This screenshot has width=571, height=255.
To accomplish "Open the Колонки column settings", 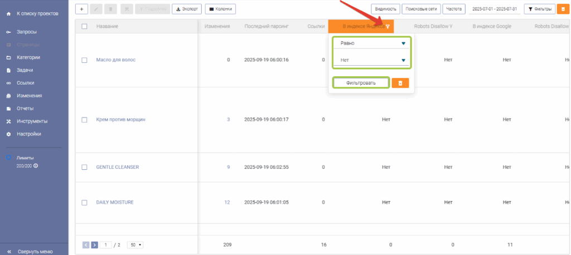I will tap(220, 9).
